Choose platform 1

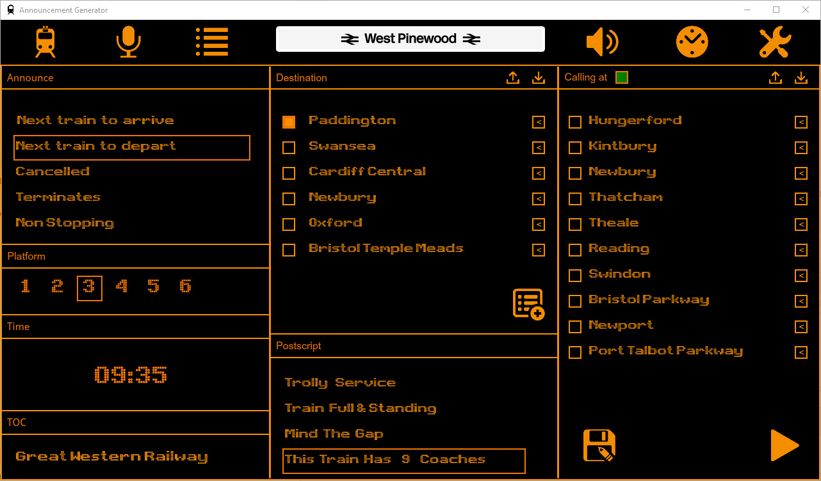pos(25,287)
